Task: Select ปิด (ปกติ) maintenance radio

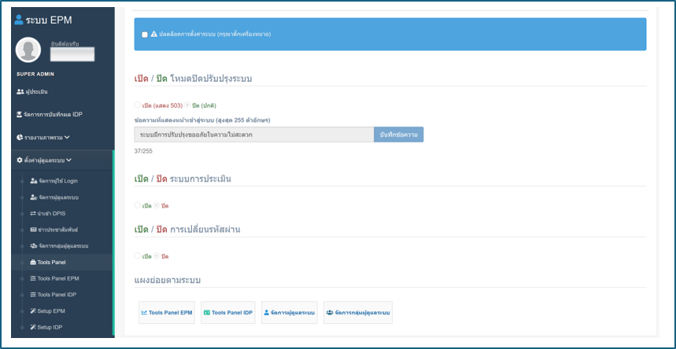Action: 187,105
